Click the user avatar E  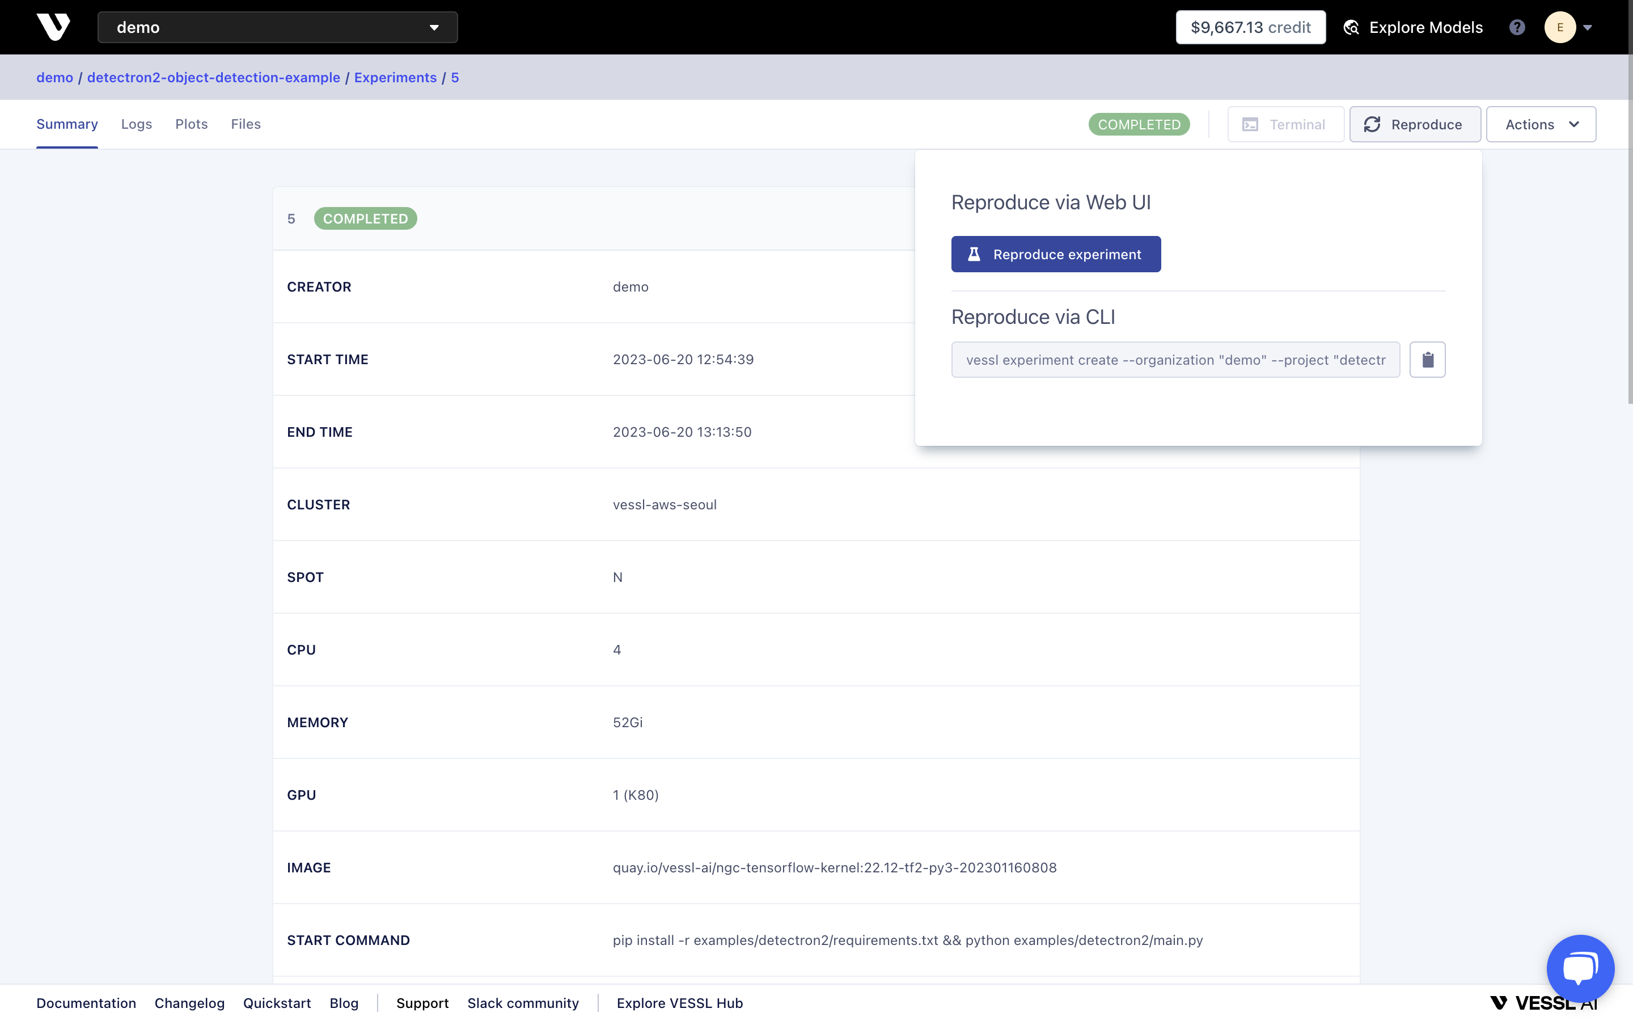1559,28
